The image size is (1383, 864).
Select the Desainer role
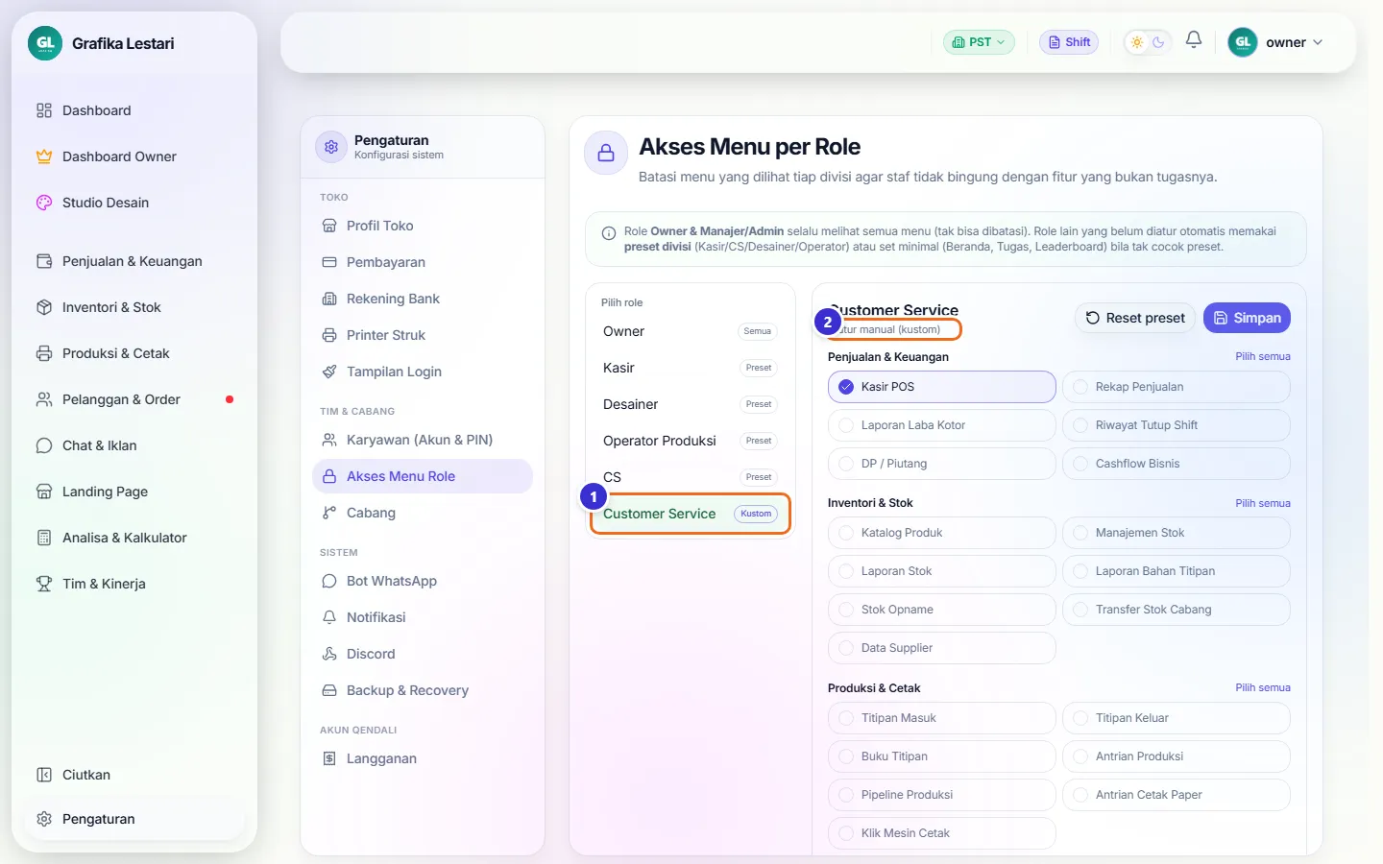[x=690, y=404]
